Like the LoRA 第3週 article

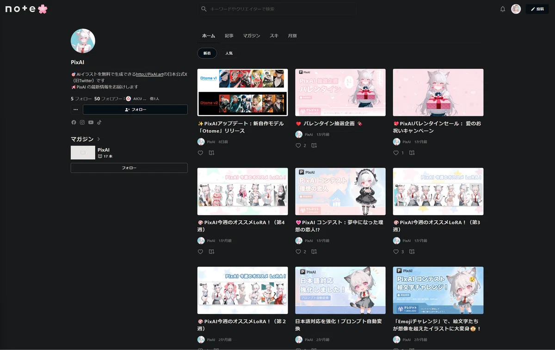(x=396, y=252)
